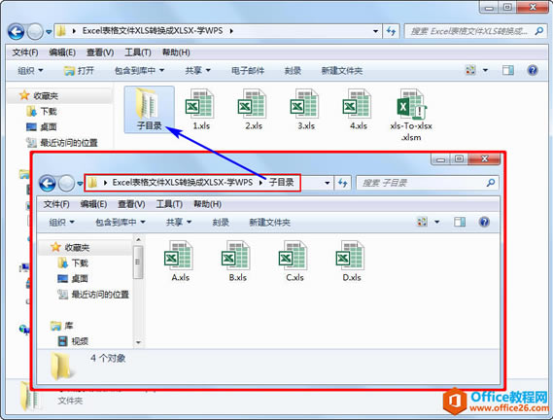
Task: Toggle preview pane in back window
Action: tap(508, 70)
